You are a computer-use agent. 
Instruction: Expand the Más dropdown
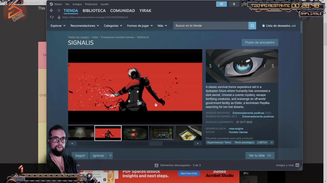pyautogui.click(x=162, y=26)
